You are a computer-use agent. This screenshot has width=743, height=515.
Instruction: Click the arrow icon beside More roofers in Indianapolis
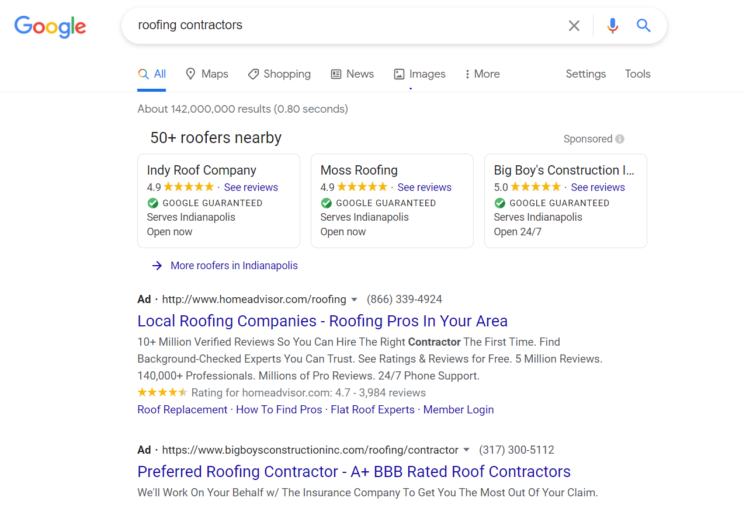point(157,265)
